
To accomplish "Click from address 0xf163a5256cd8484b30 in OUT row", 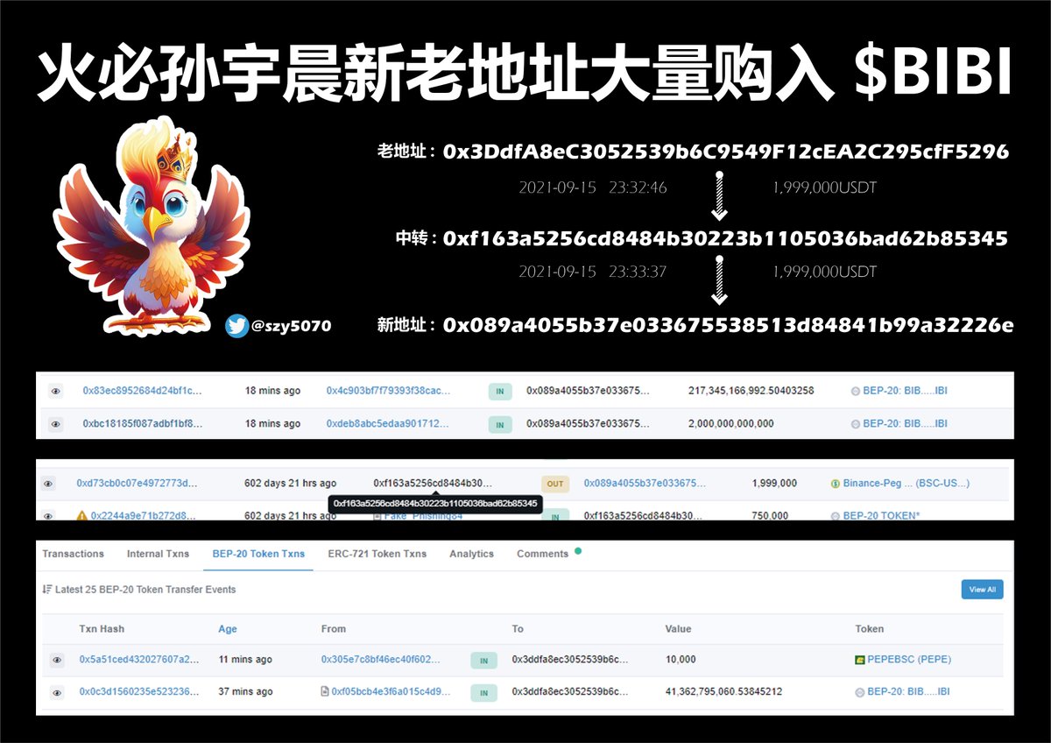I will (433, 484).
